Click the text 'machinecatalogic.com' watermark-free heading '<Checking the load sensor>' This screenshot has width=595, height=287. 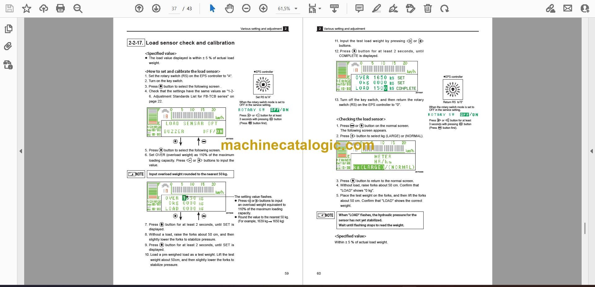[x=361, y=119]
